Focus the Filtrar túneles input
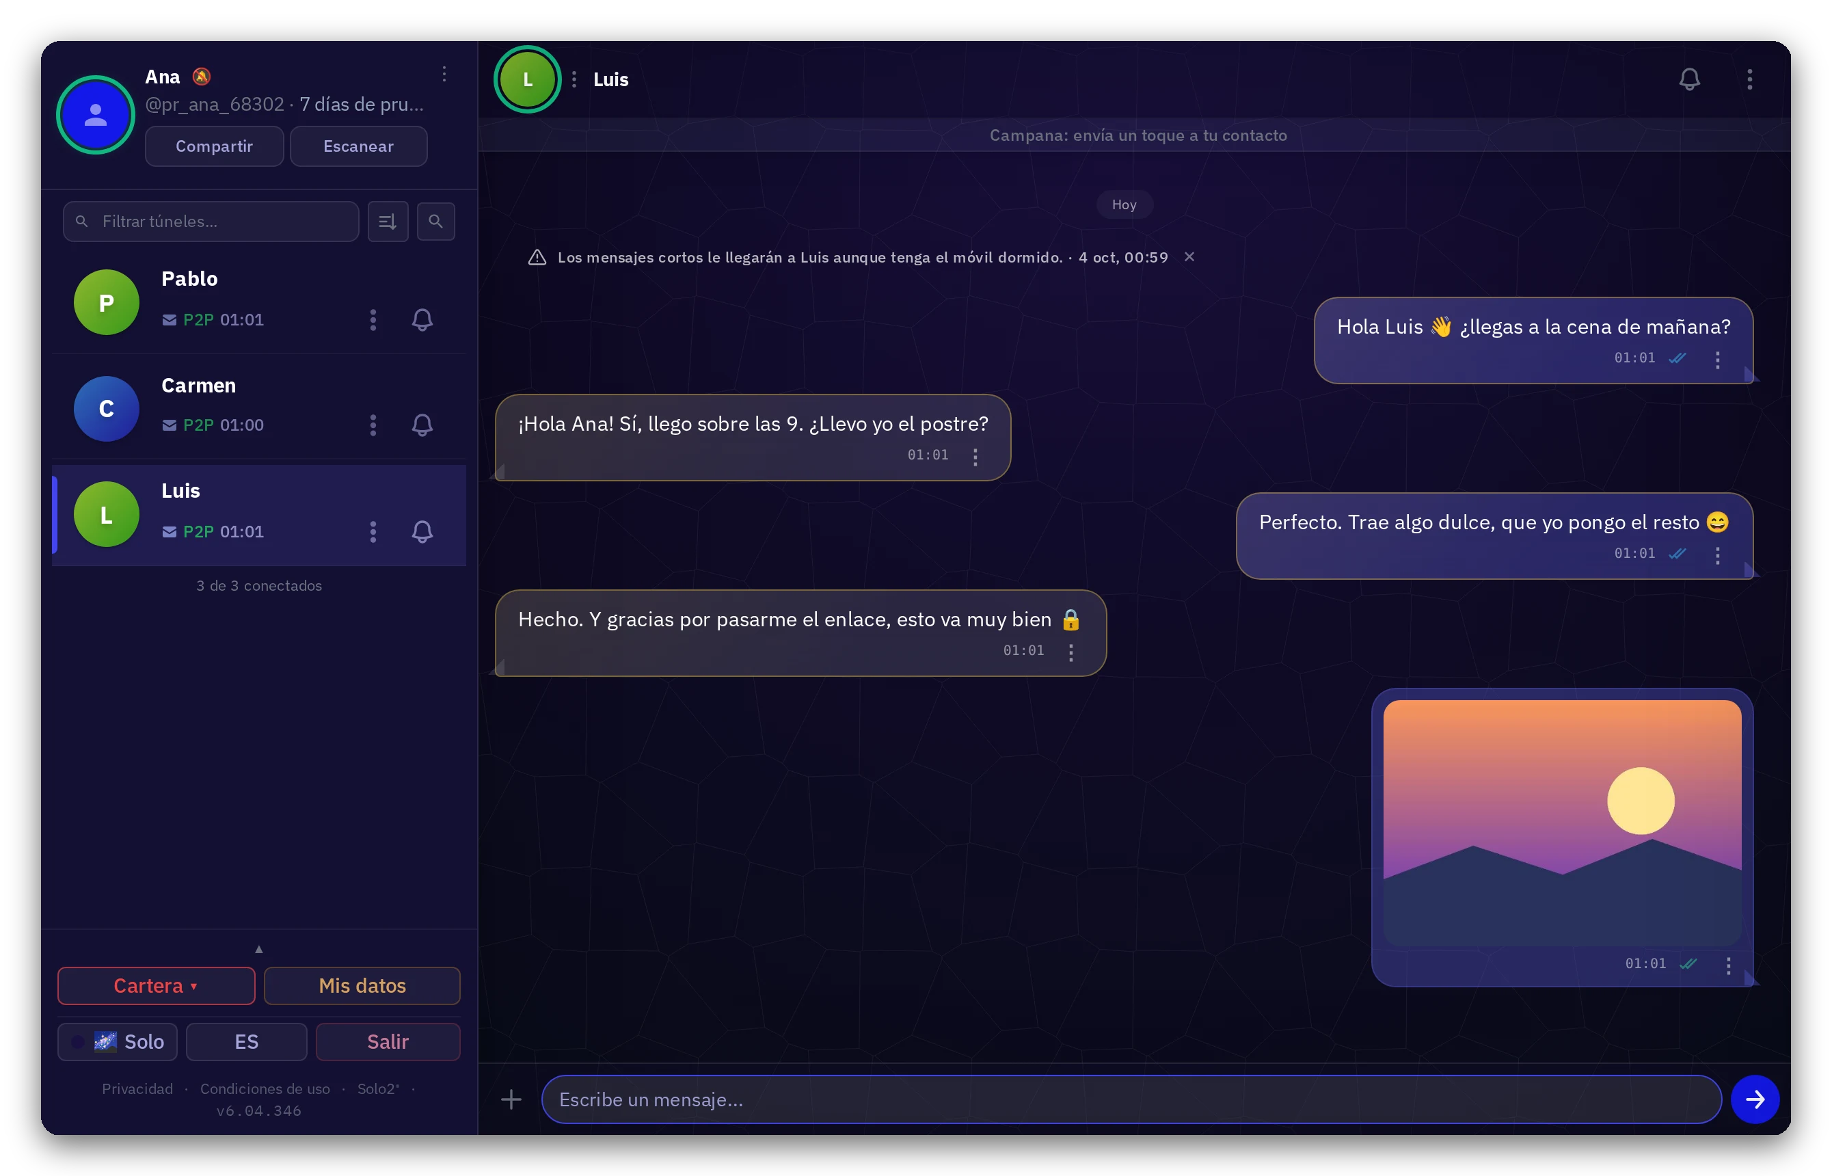Screen dimensions: 1832x1176 point(211,222)
